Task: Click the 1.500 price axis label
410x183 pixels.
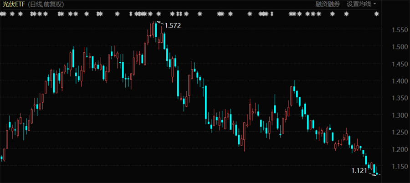Action: 400,47
